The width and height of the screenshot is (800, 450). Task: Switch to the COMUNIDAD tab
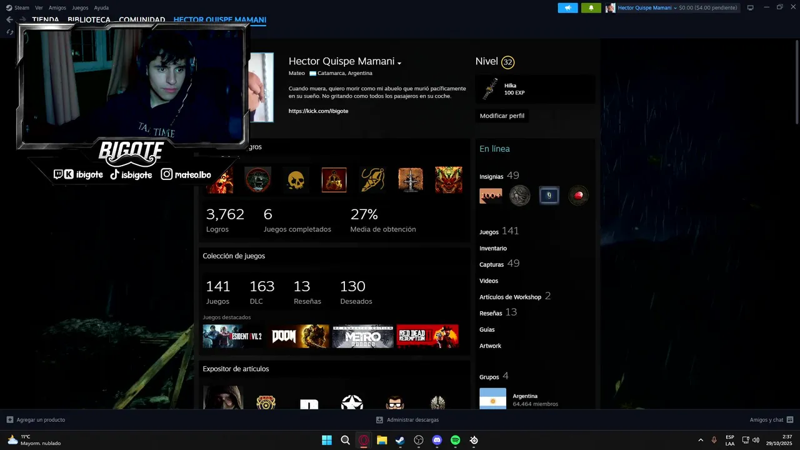click(x=142, y=19)
